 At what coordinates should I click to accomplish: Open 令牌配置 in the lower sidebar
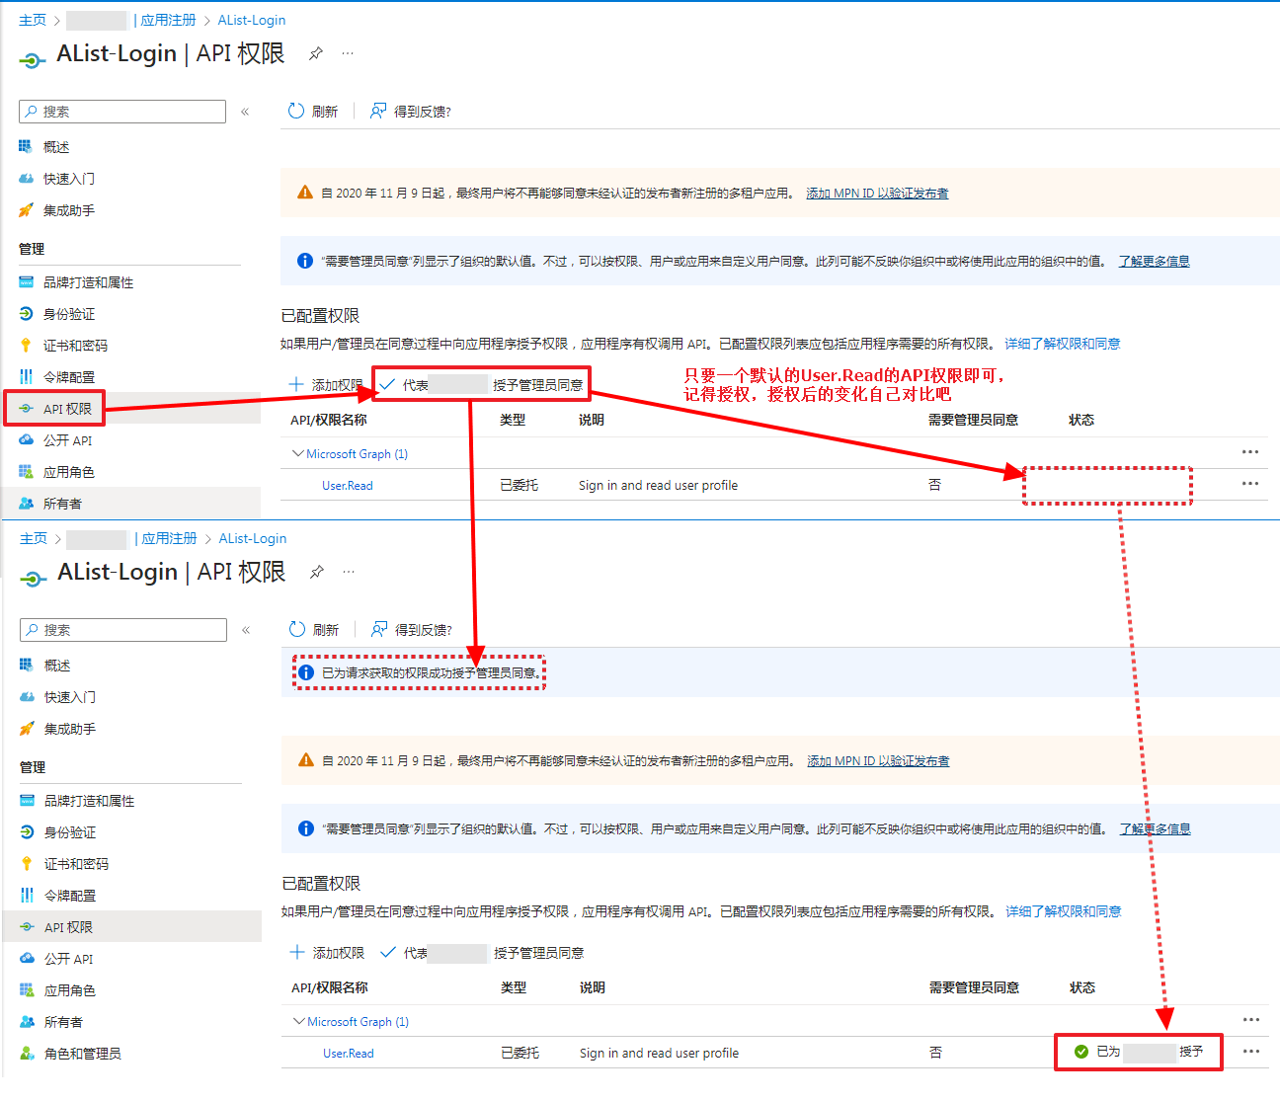[69, 896]
